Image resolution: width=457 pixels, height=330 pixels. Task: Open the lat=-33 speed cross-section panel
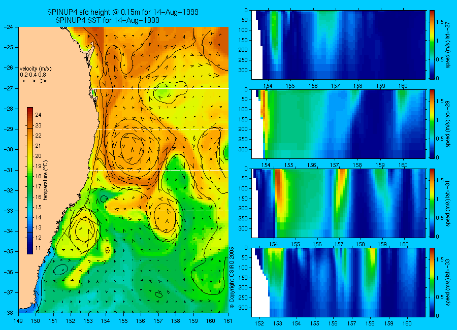tap(338, 282)
